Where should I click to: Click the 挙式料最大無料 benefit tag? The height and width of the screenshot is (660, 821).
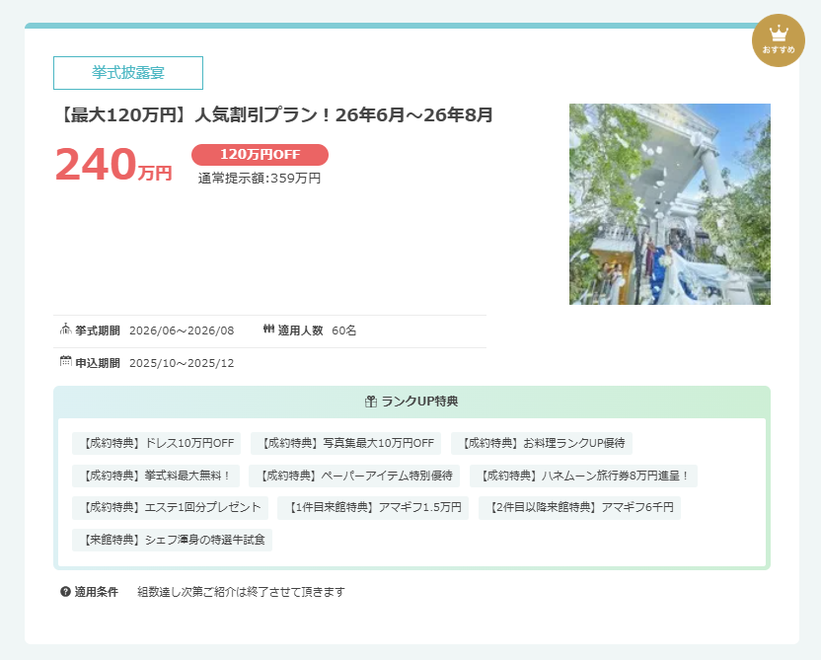click(x=156, y=476)
